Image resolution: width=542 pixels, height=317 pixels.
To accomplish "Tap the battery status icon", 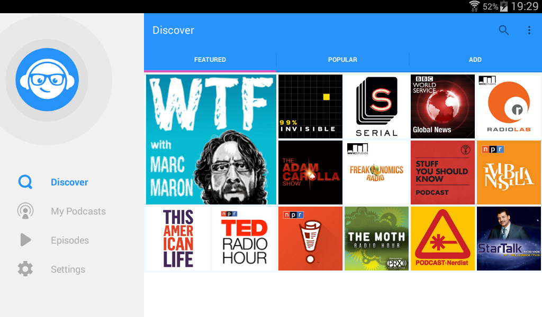I will (x=504, y=6).
